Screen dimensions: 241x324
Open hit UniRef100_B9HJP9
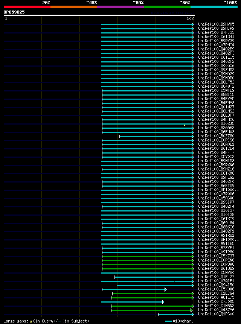pos(216,29)
